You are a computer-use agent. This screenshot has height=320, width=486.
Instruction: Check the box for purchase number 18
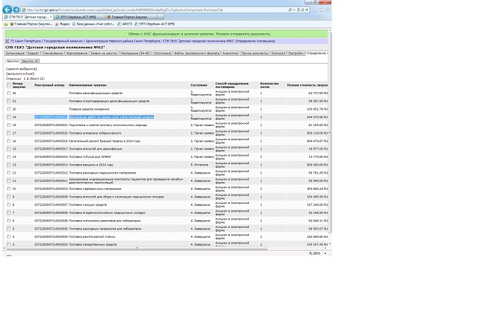point(9,125)
